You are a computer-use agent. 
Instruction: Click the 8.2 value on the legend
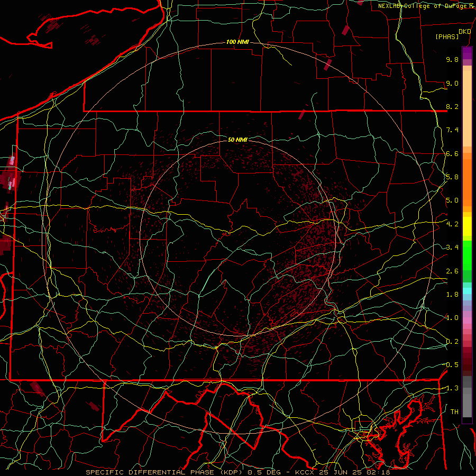pyautogui.click(x=452, y=106)
